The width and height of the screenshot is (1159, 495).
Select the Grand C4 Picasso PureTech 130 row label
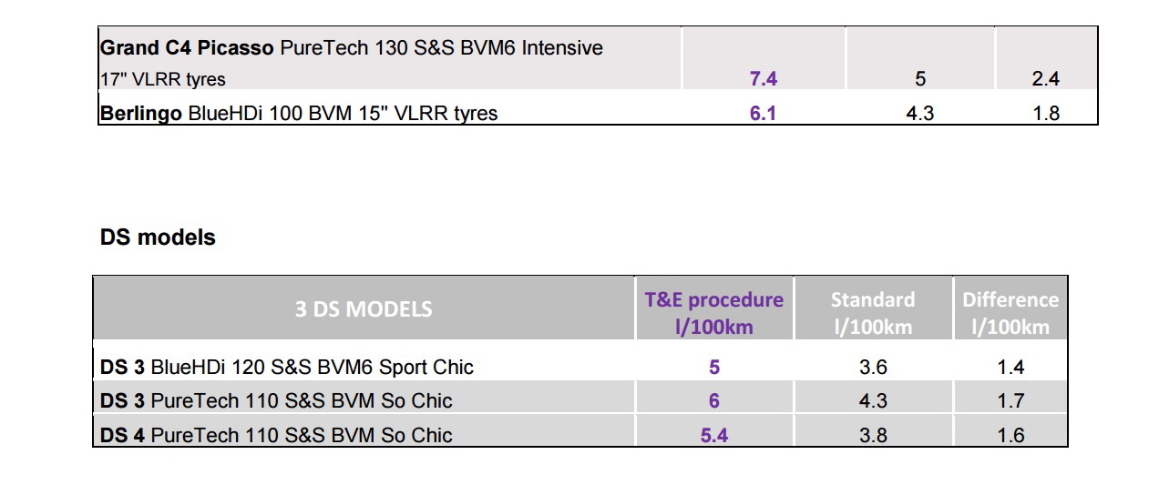coord(351,47)
